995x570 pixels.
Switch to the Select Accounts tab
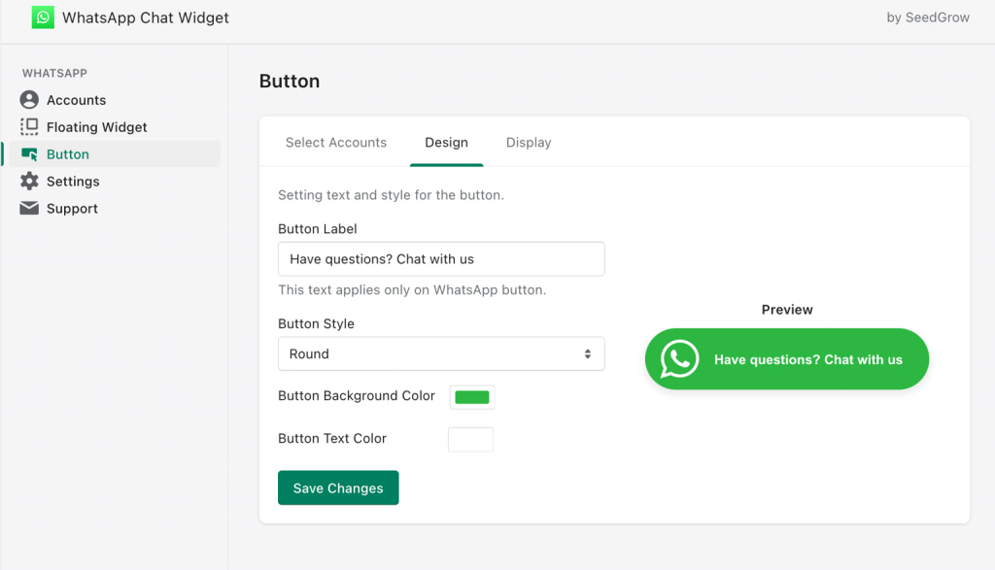pos(336,142)
